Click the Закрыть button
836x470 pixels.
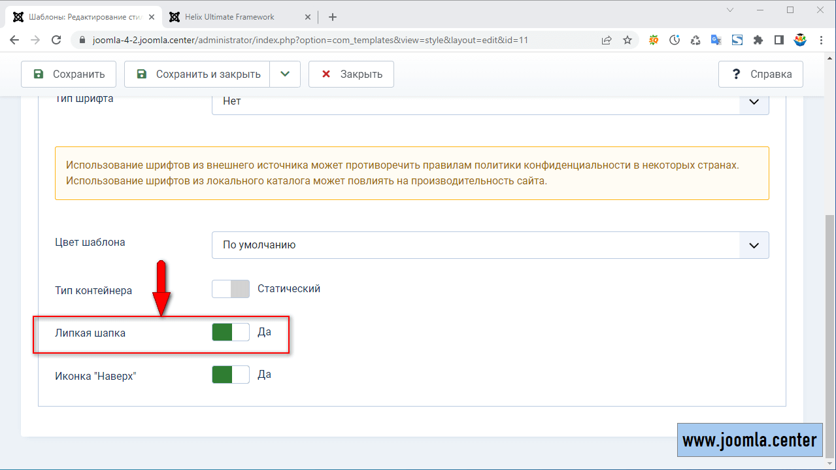[x=351, y=75]
